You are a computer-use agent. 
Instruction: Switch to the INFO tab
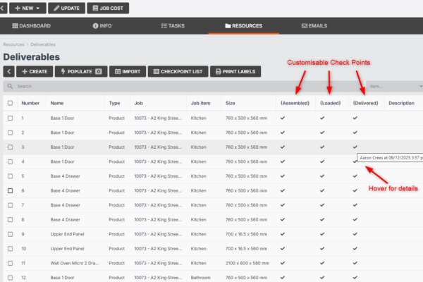click(102, 26)
